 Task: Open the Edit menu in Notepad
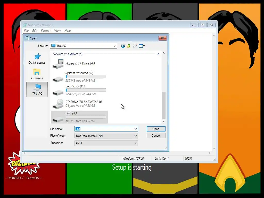click(x=35, y=31)
